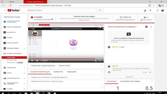167x94 pixels.
Task: Send the chat message arrow
Action: pos(150,72)
